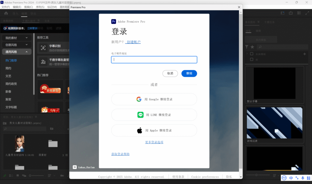
Task: Toggle the writable project panel pen icon
Action: click(x=5, y=176)
